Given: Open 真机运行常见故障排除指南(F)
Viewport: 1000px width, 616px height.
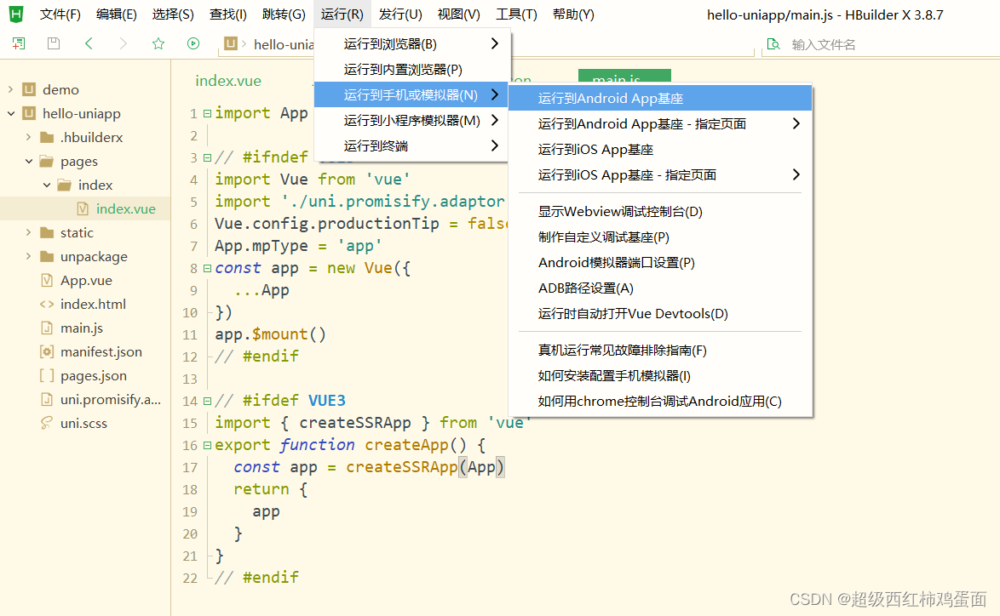Looking at the screenshot, I should pyautogui.click(x=660, y=351).
